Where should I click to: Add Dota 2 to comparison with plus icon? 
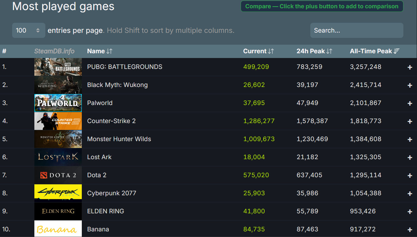pos(410,175)
